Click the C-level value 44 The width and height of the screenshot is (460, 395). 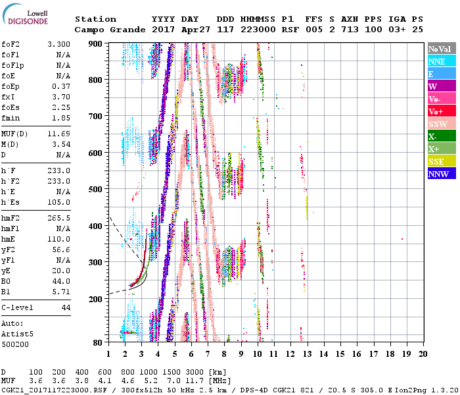coord(66,307)
